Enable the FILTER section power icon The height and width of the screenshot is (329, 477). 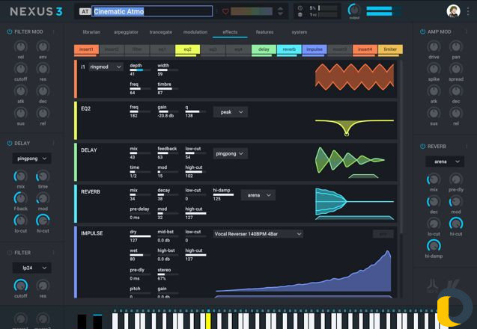(10, 253)
